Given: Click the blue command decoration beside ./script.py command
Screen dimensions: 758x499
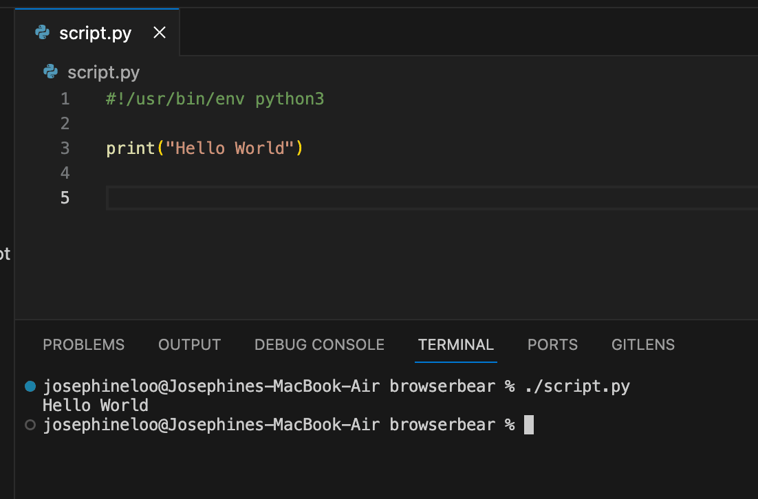Looking at the screenshot, I should coord(29,386).
